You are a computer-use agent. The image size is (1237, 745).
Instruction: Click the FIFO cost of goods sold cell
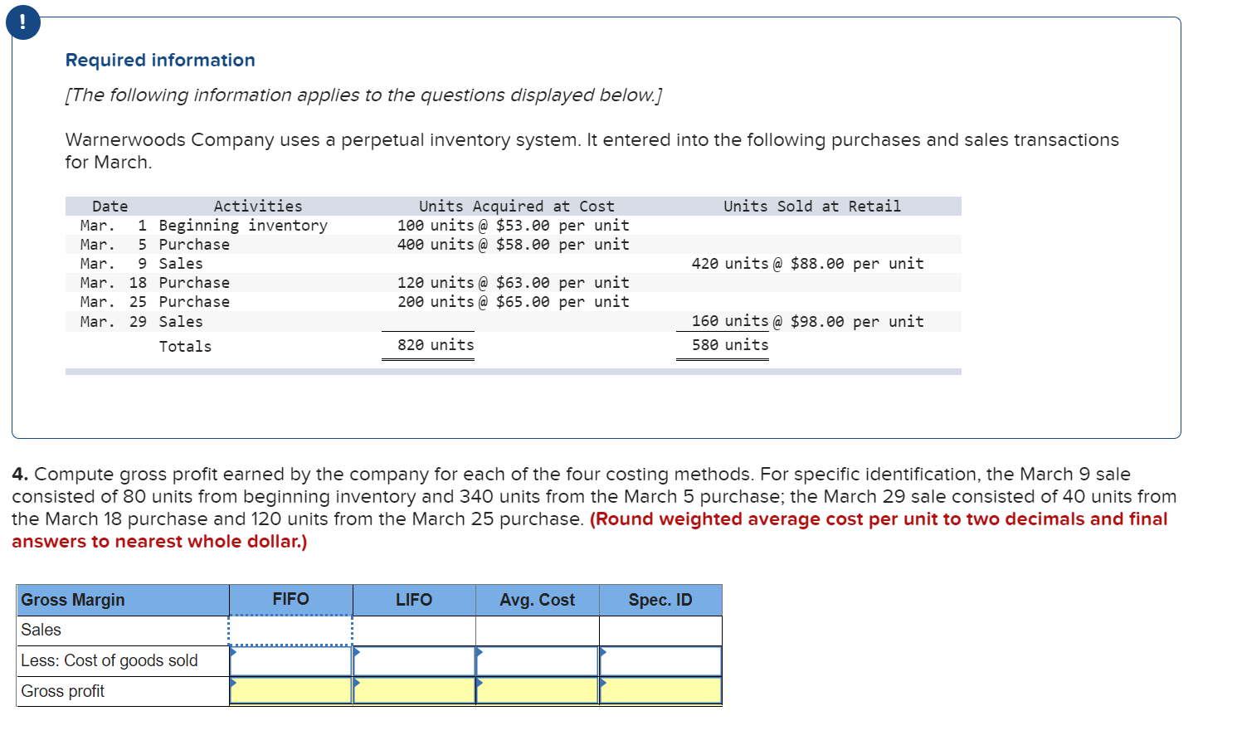click(290, 661)
